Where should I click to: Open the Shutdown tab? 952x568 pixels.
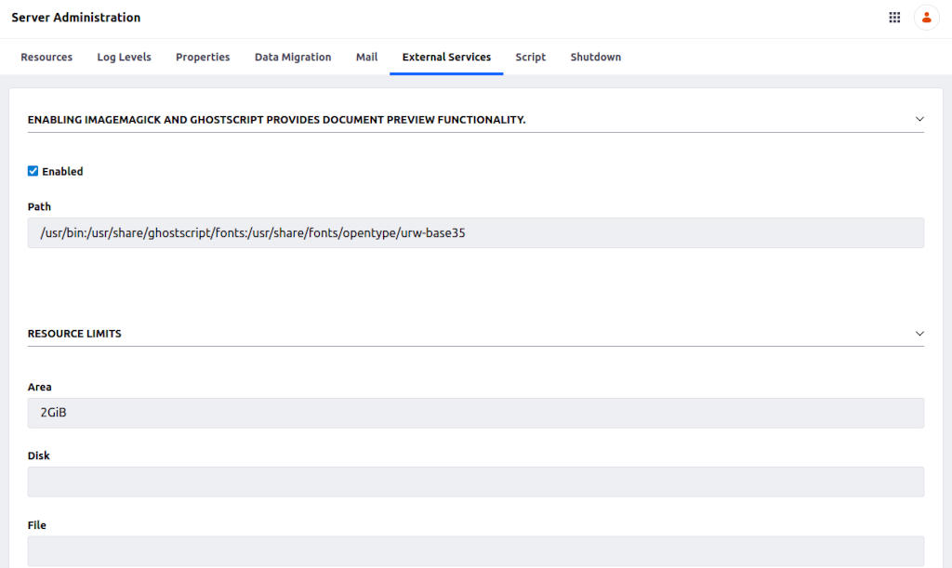pos(595,57)
